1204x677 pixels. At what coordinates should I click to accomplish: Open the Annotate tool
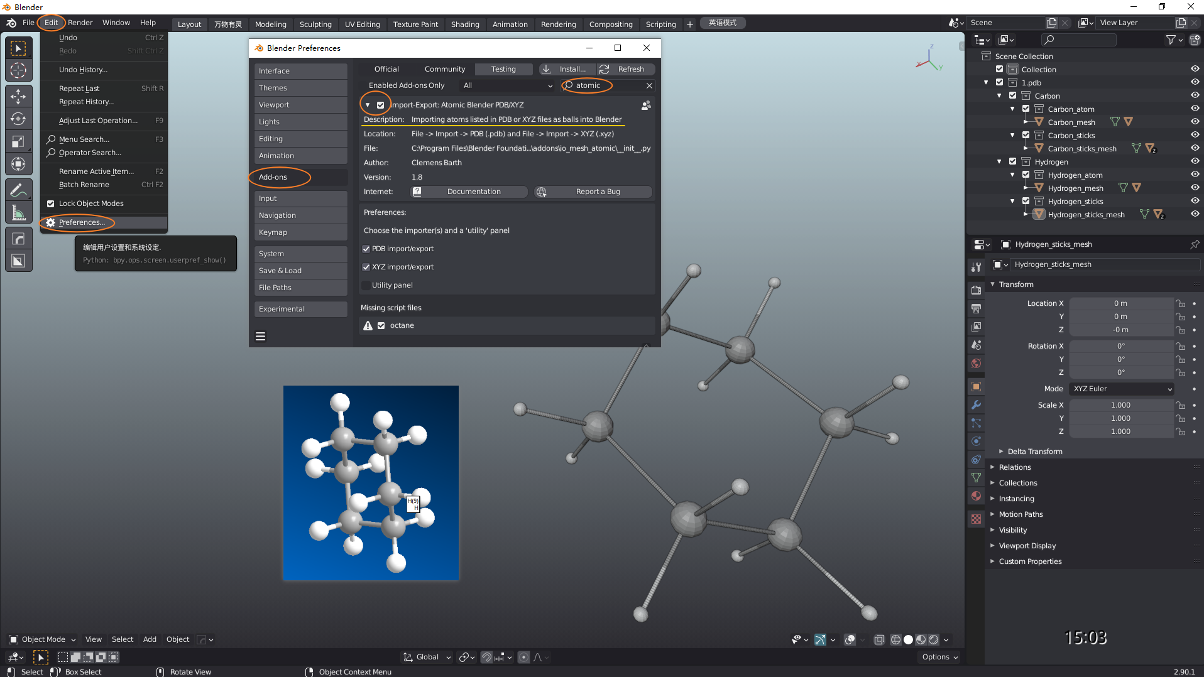point(18,189)
